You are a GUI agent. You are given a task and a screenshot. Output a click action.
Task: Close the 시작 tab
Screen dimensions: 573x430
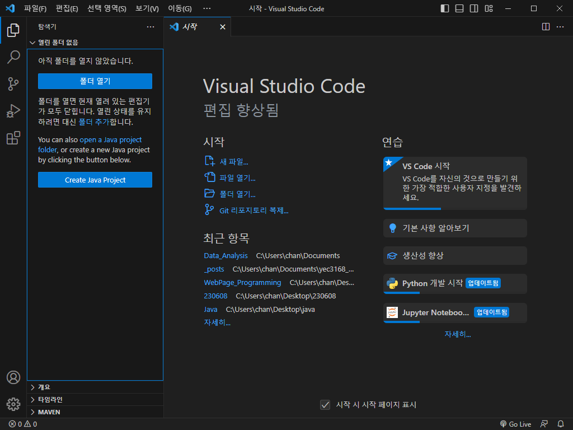(x=223, y=27)
